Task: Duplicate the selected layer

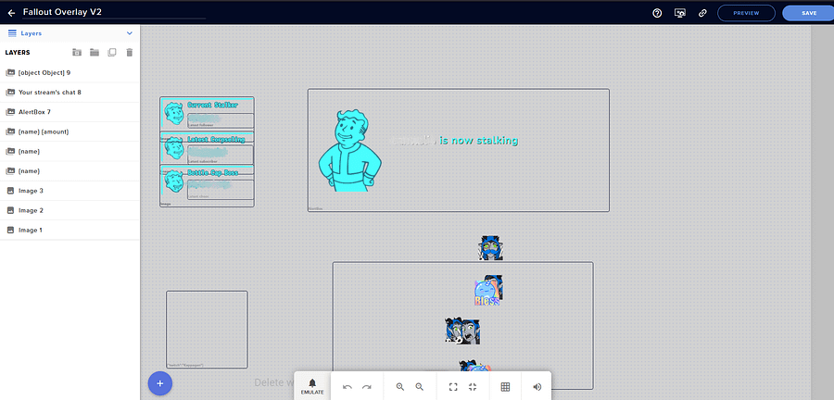Action: pos(112,52)
